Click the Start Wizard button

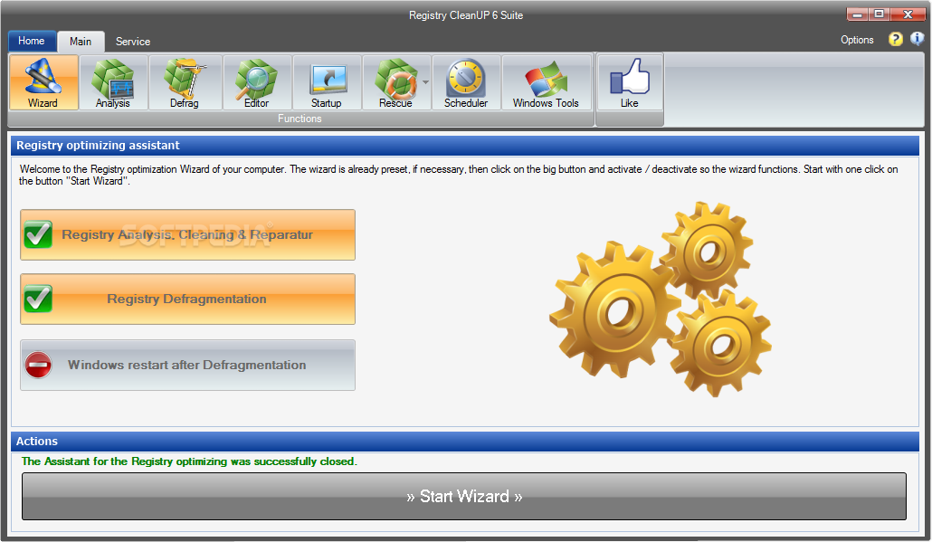464,496
